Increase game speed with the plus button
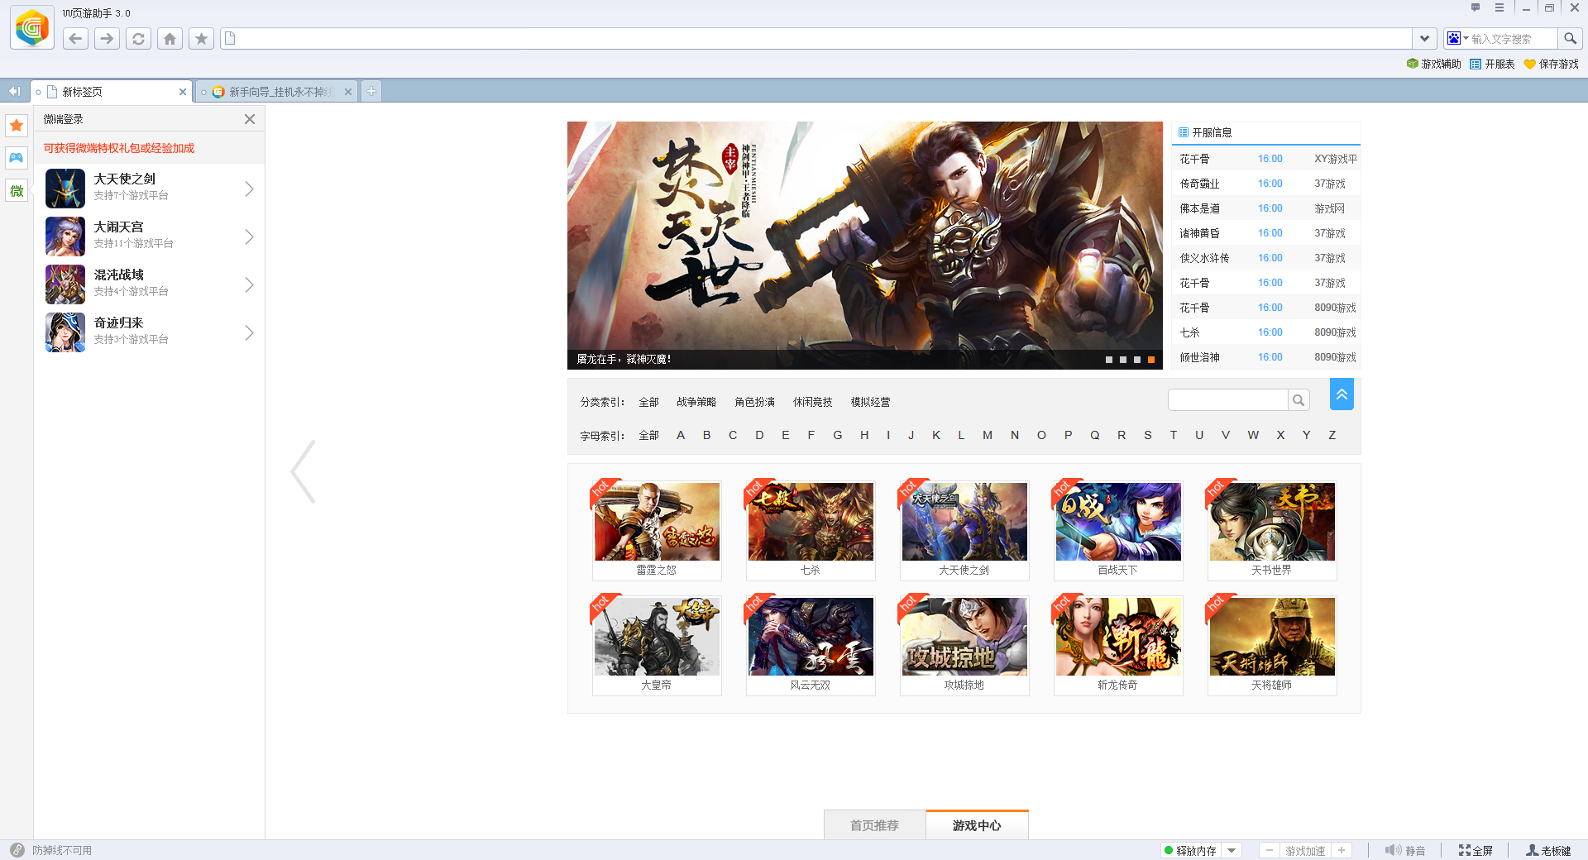This screenshot has width=1588, height=860. click(1342, 850)
